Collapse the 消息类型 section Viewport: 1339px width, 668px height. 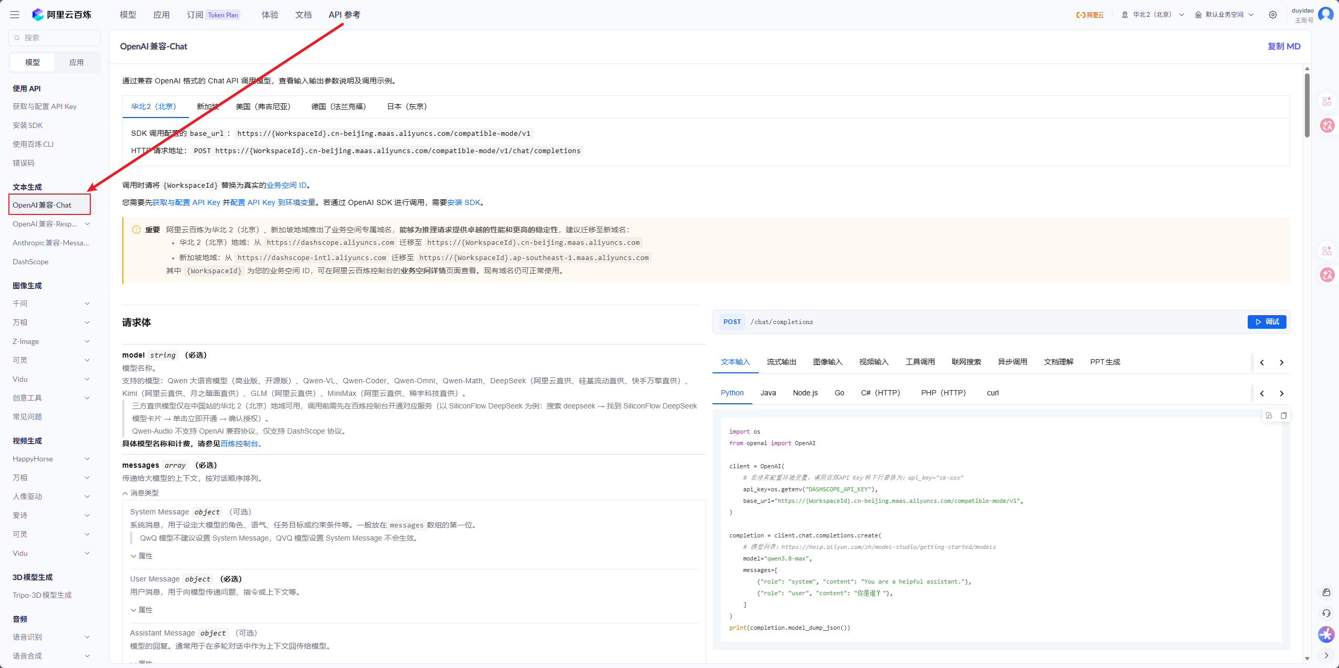140,493
